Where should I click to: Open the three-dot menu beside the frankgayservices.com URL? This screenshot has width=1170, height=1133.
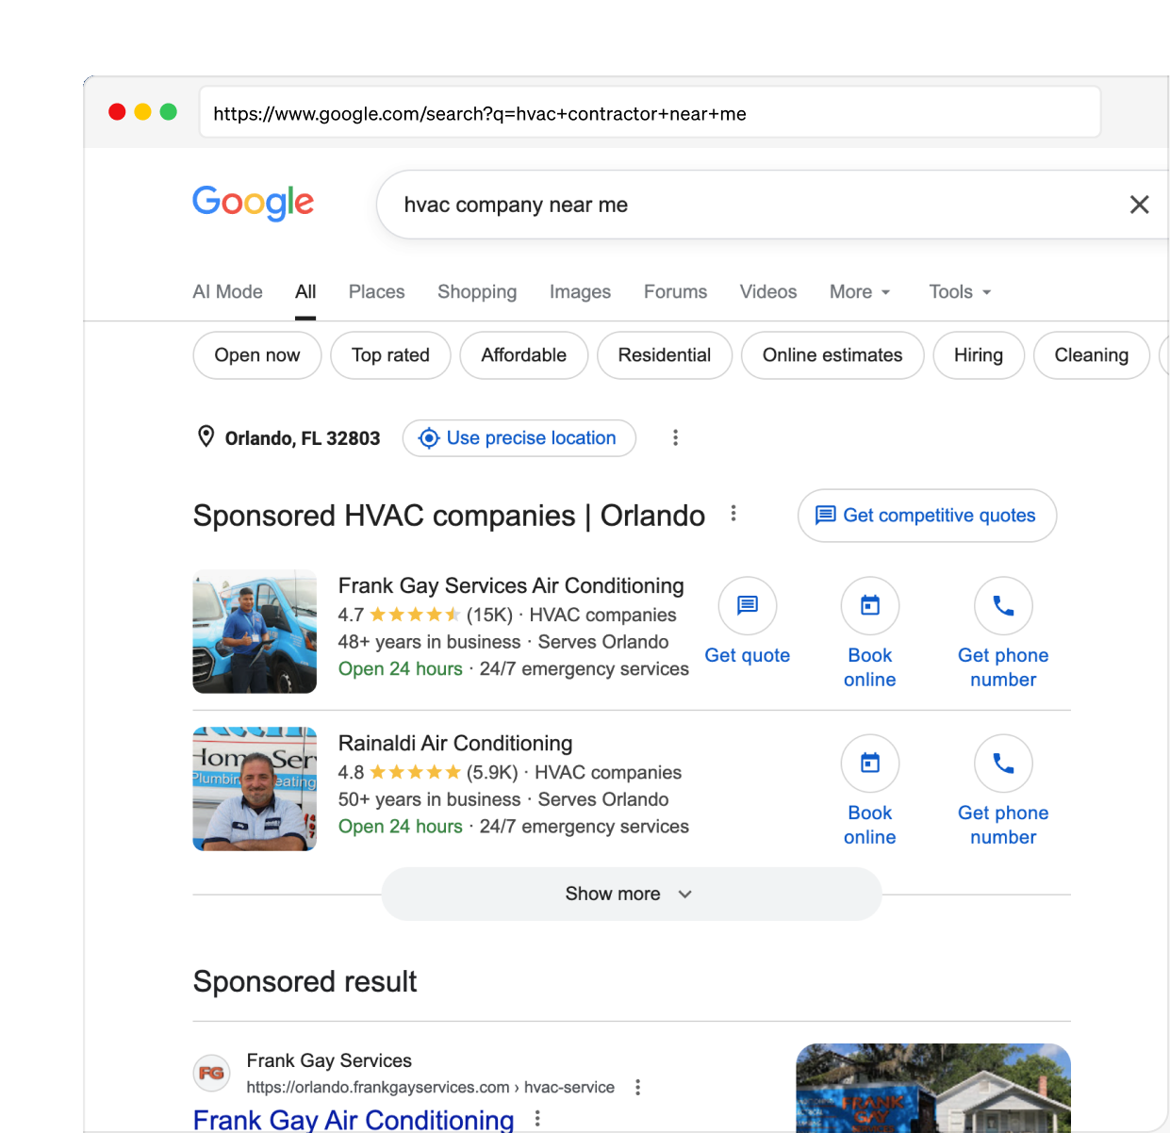(x=638, y=1087)
